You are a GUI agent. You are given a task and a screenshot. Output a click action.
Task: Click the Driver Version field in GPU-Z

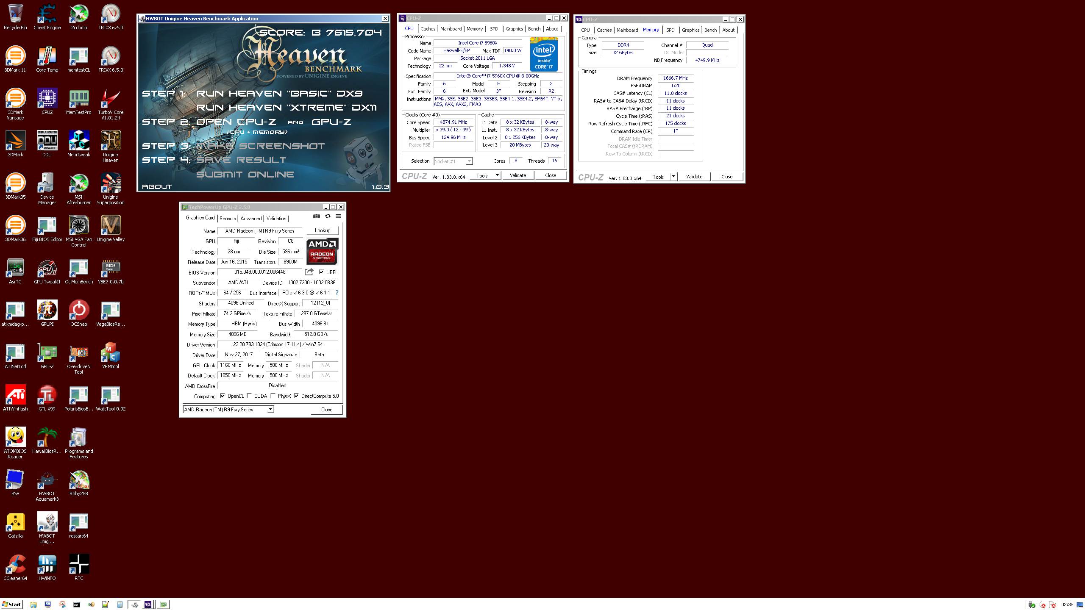278,344
